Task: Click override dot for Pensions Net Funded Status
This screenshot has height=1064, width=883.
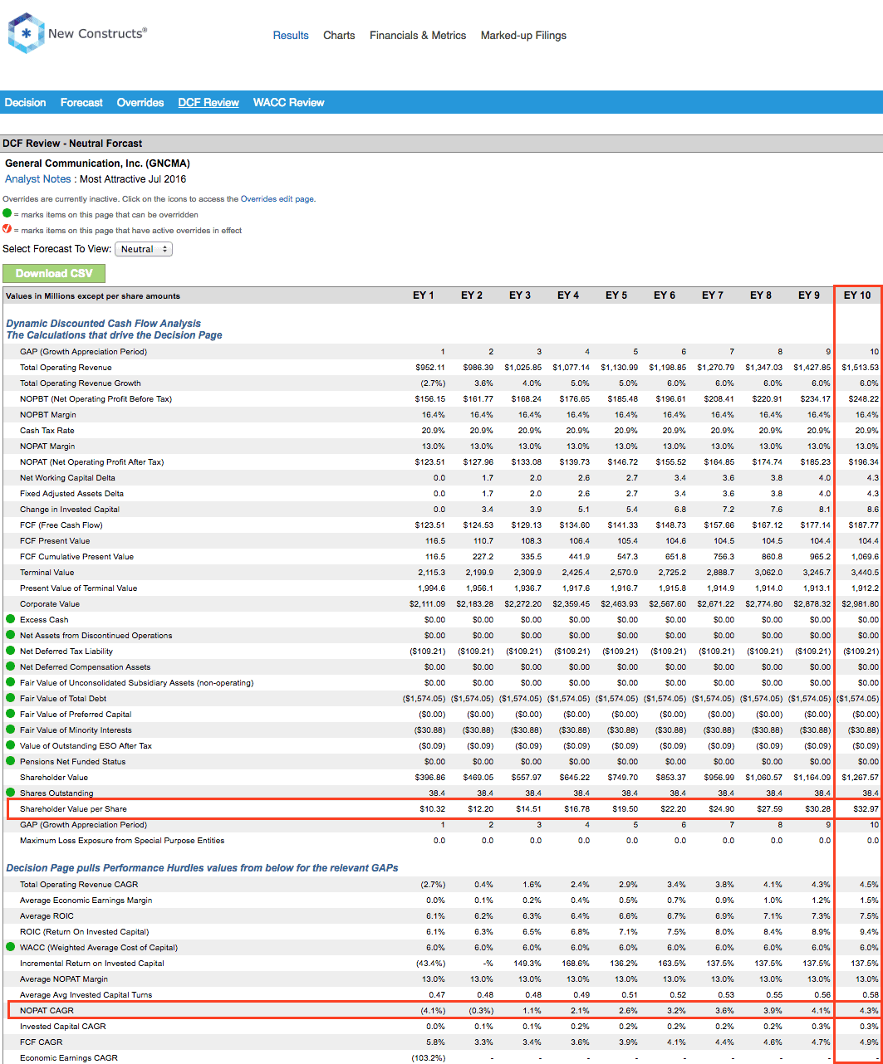Action: (10, 761)
